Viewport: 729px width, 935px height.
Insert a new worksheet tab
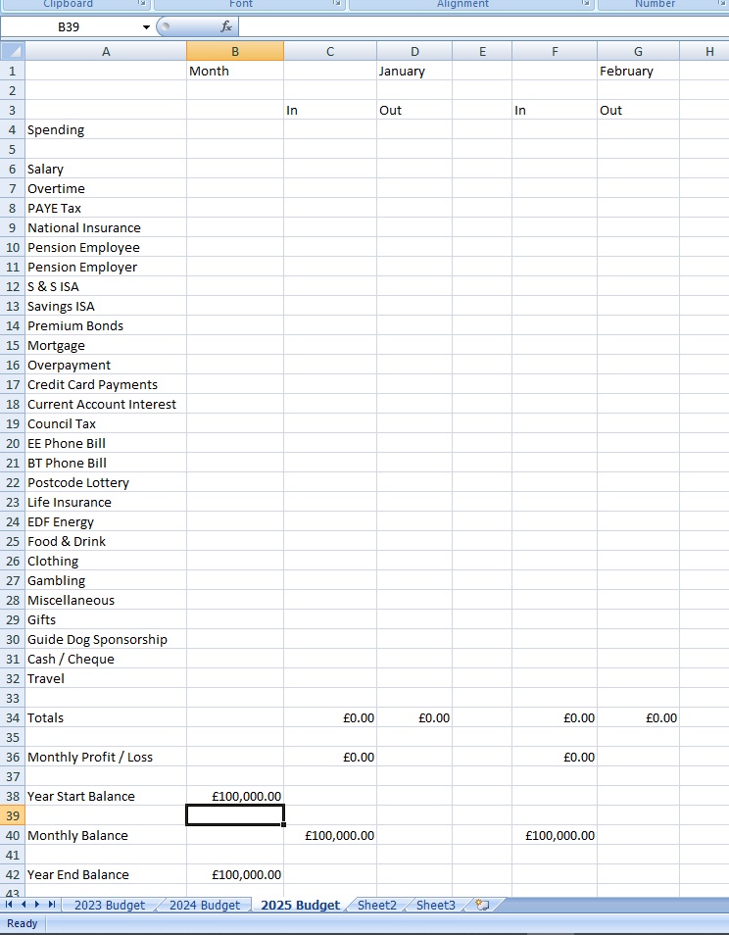(x=481, y=905)
